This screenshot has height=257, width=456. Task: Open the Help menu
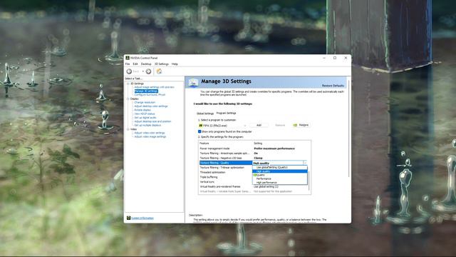coord(175,64)
